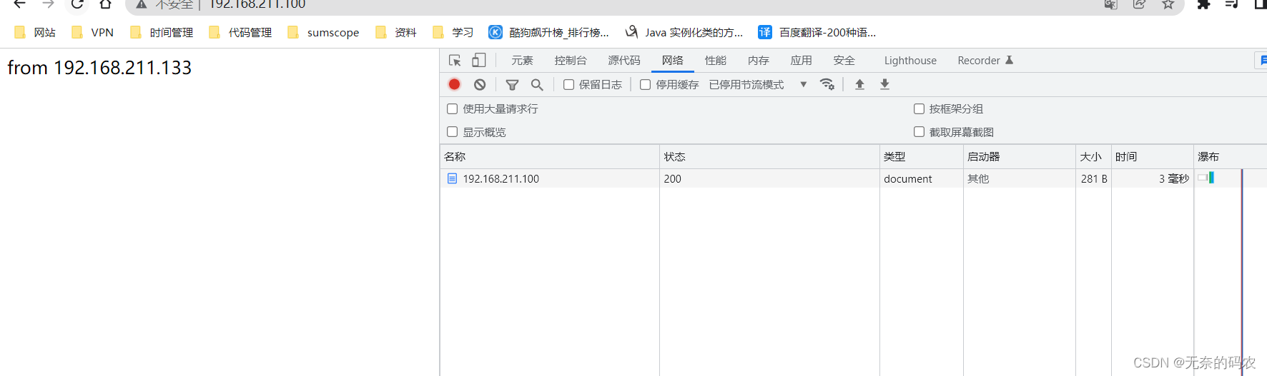Click the export HAR download arrow icon

tap(884, 84)
